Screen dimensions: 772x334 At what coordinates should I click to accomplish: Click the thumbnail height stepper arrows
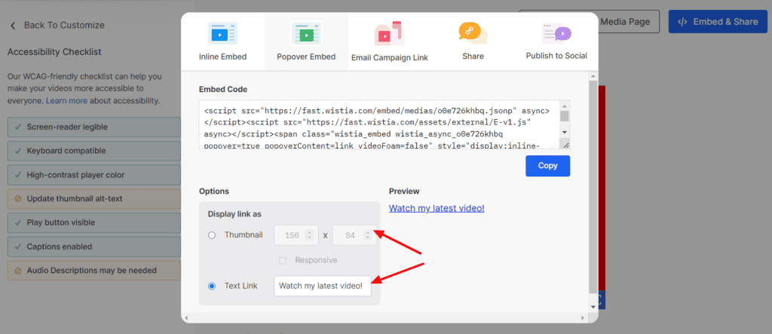coord(367,235)
